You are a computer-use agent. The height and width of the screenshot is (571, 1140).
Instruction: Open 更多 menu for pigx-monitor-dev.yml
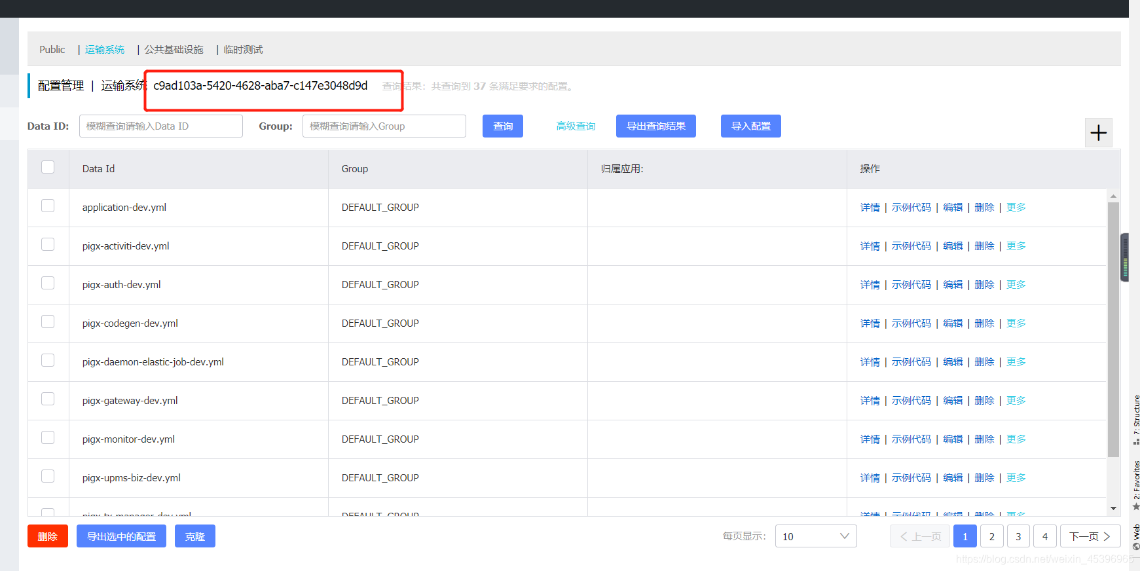[1016, 439]
